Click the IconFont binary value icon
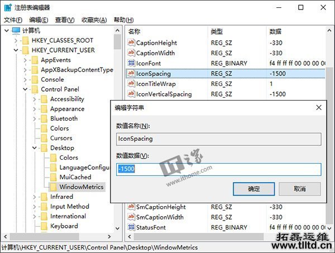335x253 pixels. pyautogui.click(x=131, y=63)
